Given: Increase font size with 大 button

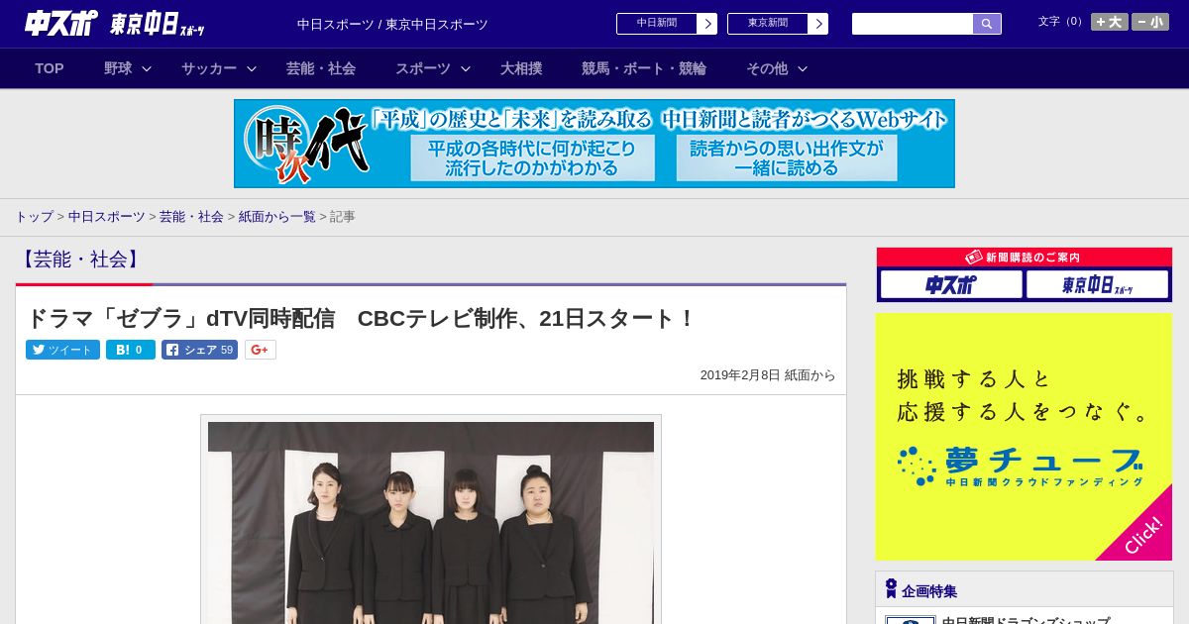Looking at the screenshot, I should (x=1109, y=22).
